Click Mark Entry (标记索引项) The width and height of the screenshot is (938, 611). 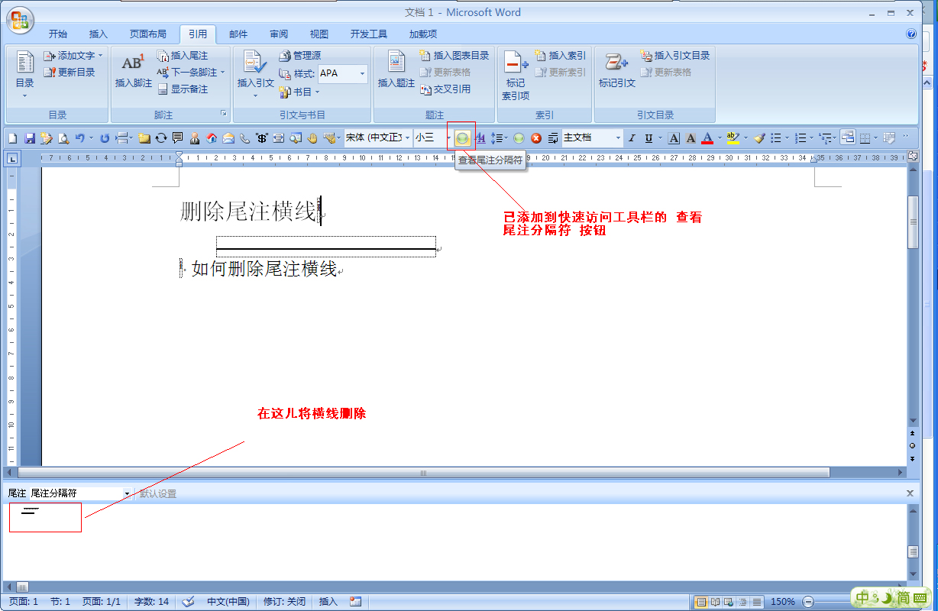coord(516,76)
